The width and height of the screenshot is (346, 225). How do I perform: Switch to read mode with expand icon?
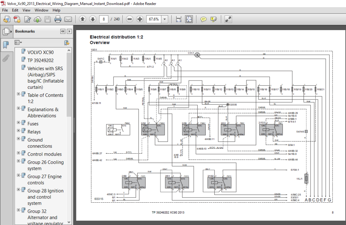tap(228, 19)
